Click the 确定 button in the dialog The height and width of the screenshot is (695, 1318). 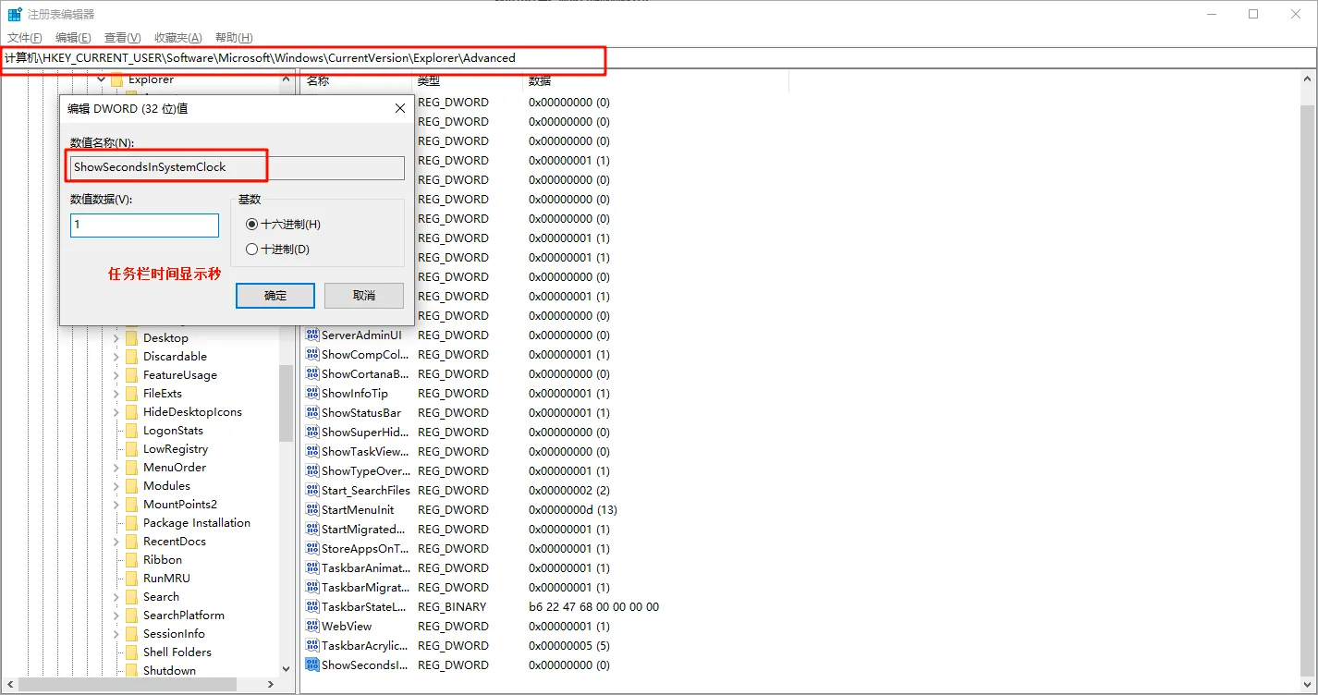click(x=275, y=296)
